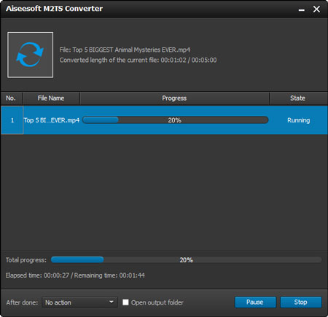Screen dimensions: 328x317
Task: Click the File: Top 5 BIGGEST Animal Mysteries text
Action: pyautogui.click(x=125, y=50)
